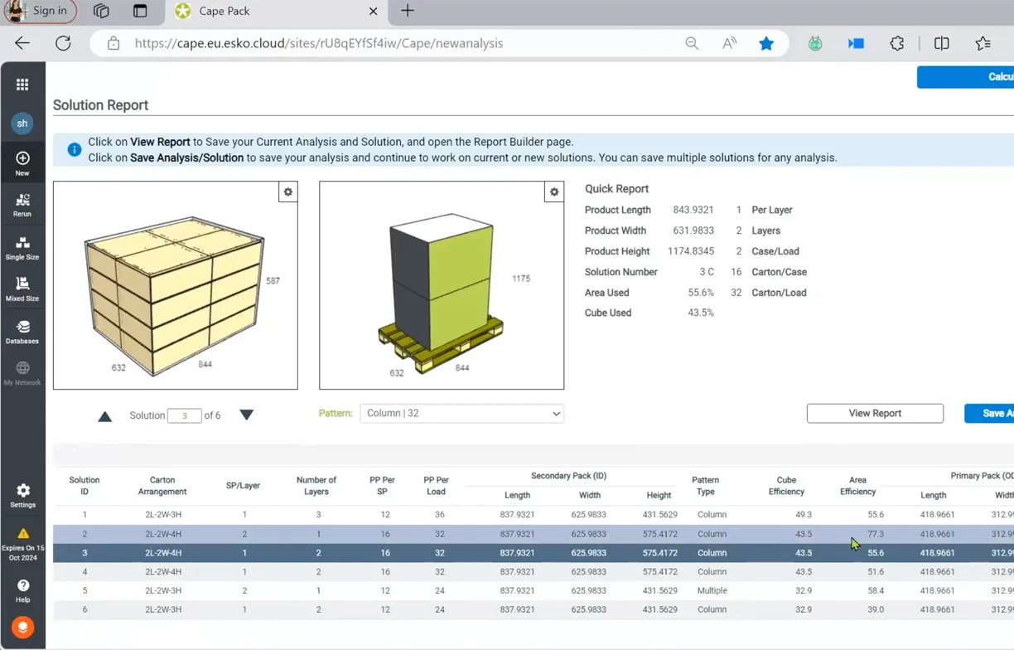Open gear settings on case view

point(287,192)
